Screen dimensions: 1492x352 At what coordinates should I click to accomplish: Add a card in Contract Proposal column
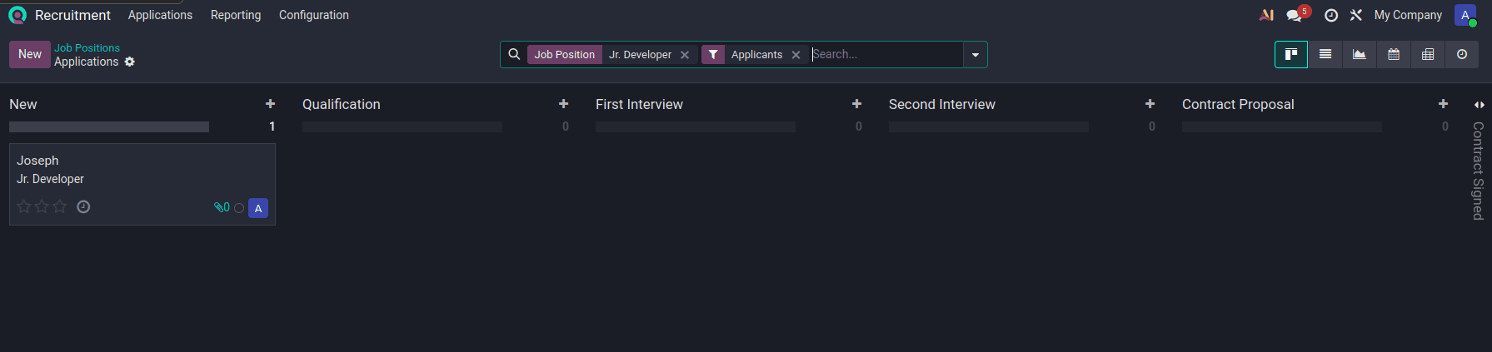[1443, 104]
